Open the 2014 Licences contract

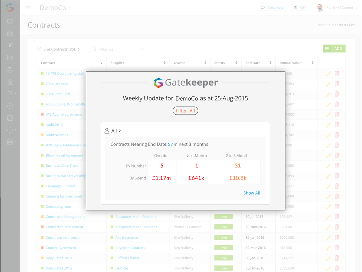[x=57, y=84]
